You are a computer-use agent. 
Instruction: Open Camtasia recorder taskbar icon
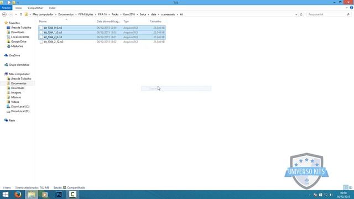pyautogui.click(x=72, y=195)
